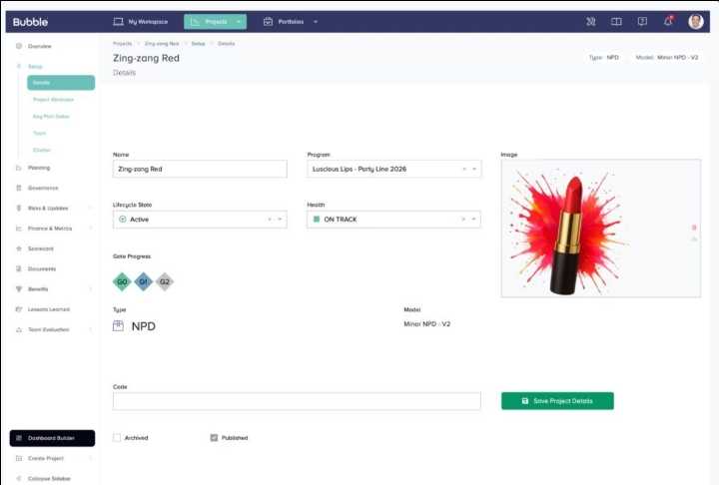Click the grey icon below the red image icon
The image size is (719, 485).
694,239
